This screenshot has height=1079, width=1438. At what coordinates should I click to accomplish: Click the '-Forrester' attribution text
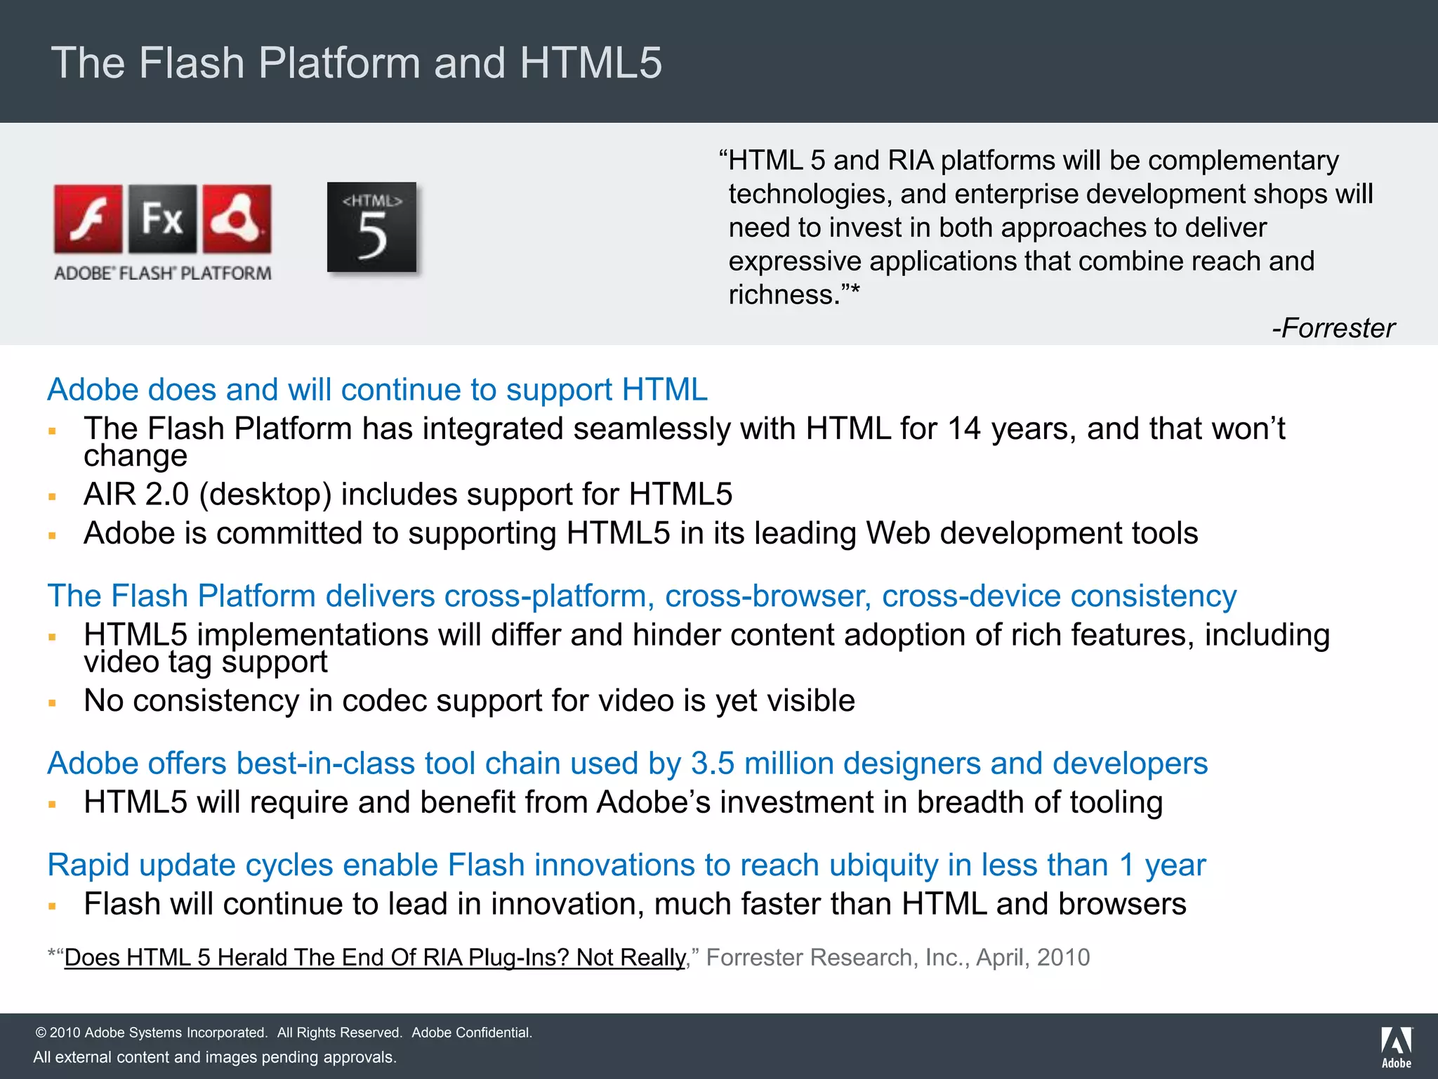1333,328
